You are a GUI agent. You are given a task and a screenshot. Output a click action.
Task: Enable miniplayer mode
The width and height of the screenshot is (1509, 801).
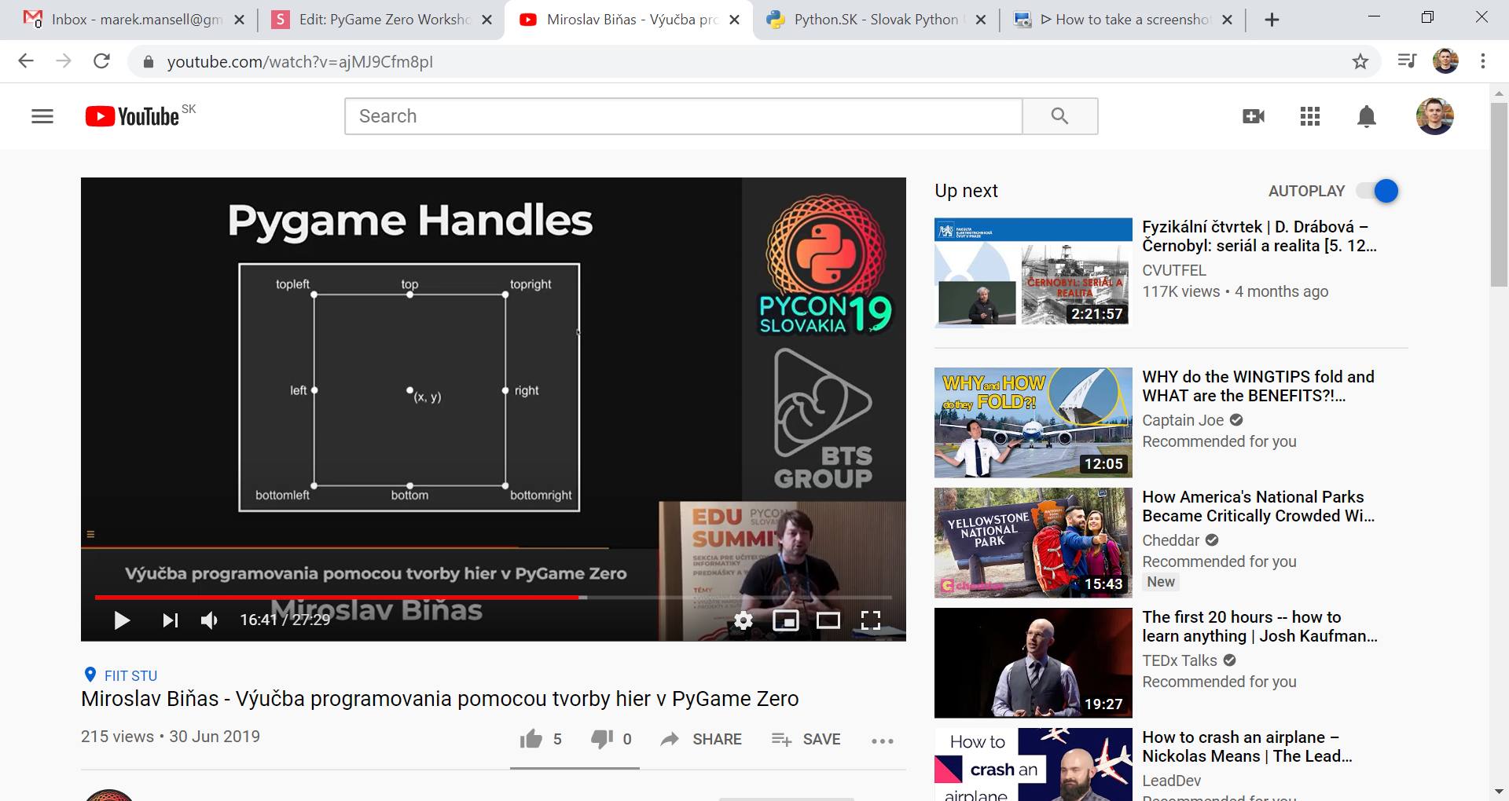(x=786, y=620)
